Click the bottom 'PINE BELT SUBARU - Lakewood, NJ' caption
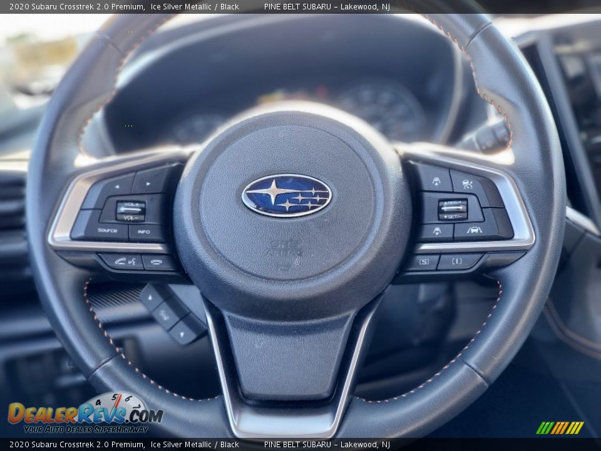 (327, 445)
